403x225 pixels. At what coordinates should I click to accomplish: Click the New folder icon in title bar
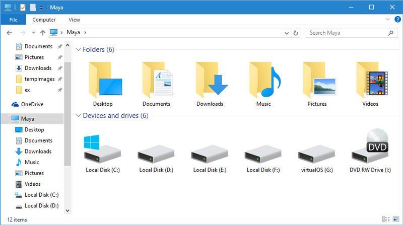coord(33,7)
